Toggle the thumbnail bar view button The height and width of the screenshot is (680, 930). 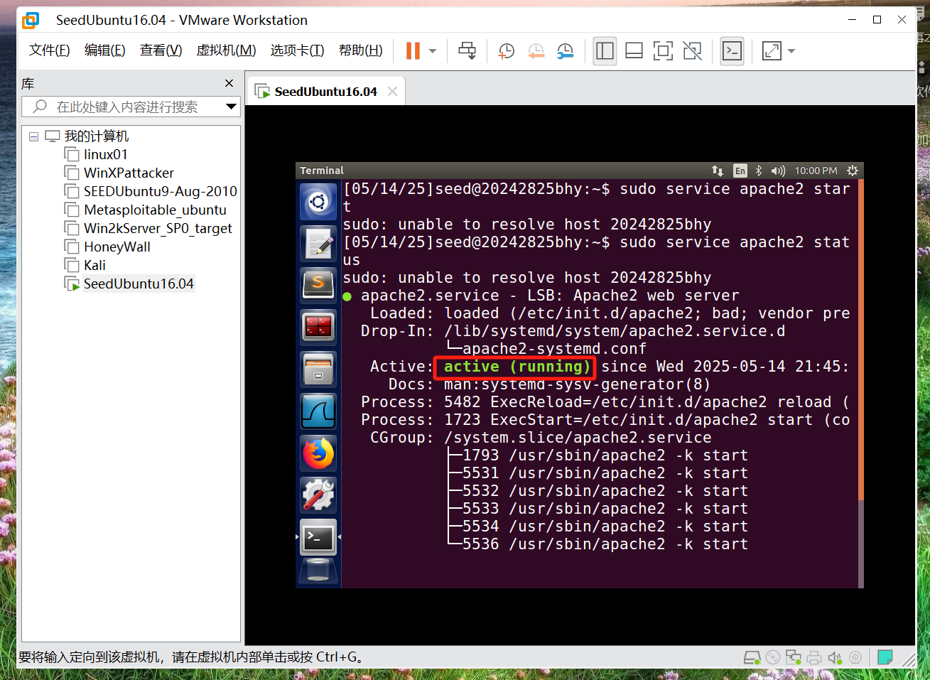[x=634, y=50]
